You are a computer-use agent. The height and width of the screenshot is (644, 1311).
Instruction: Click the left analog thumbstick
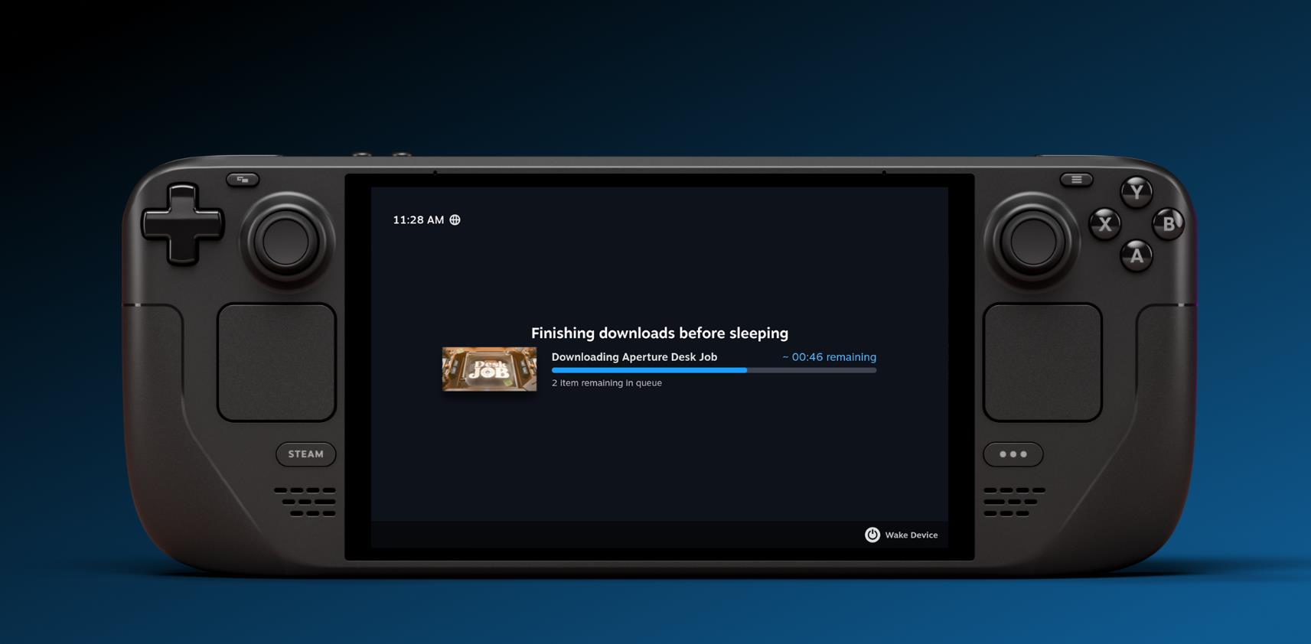click(x=285, y=242)
